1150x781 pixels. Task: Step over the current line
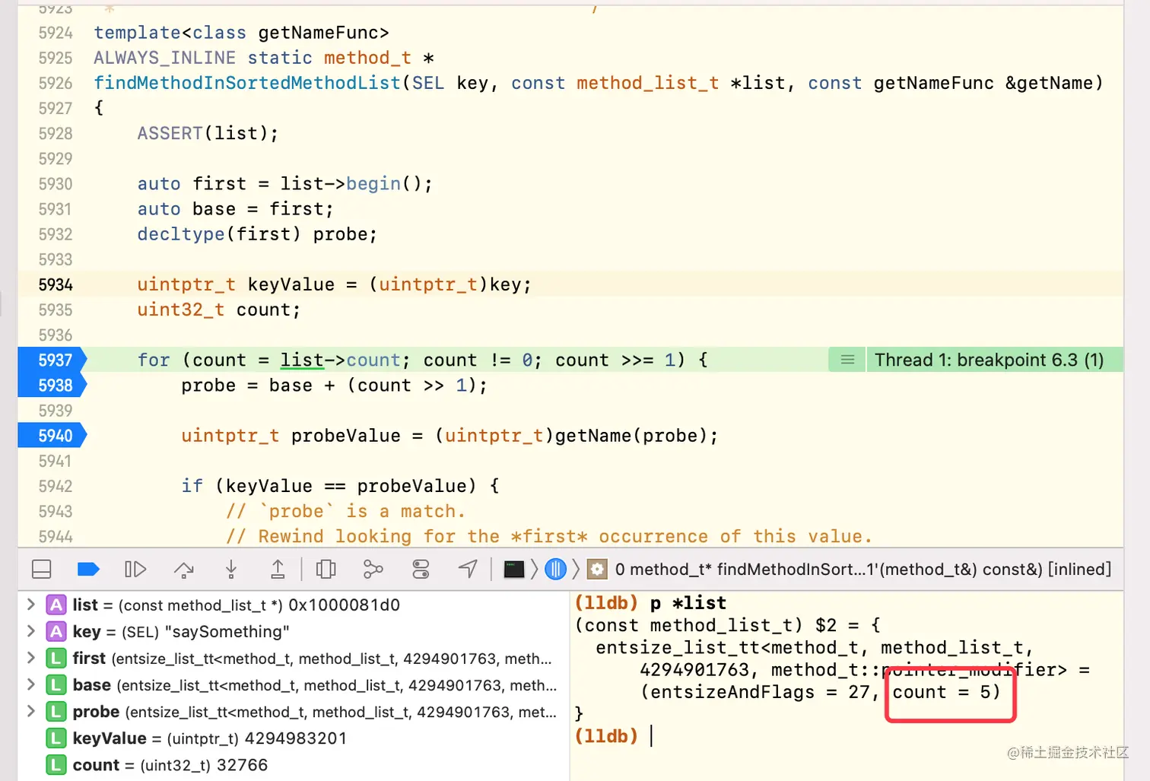tap(184, 569)
